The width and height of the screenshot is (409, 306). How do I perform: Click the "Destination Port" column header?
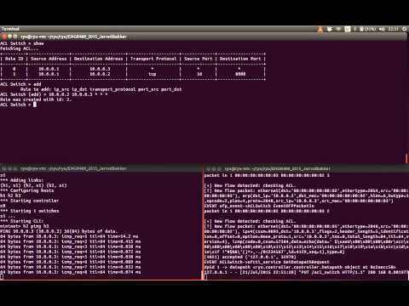(x=240, y=59)
